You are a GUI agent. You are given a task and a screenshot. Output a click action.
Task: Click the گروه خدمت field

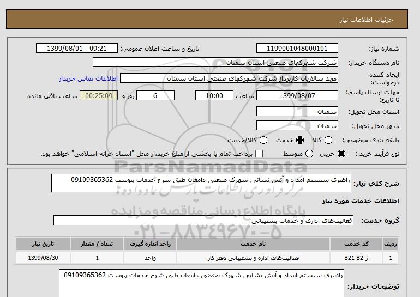[x=203, y=220]
